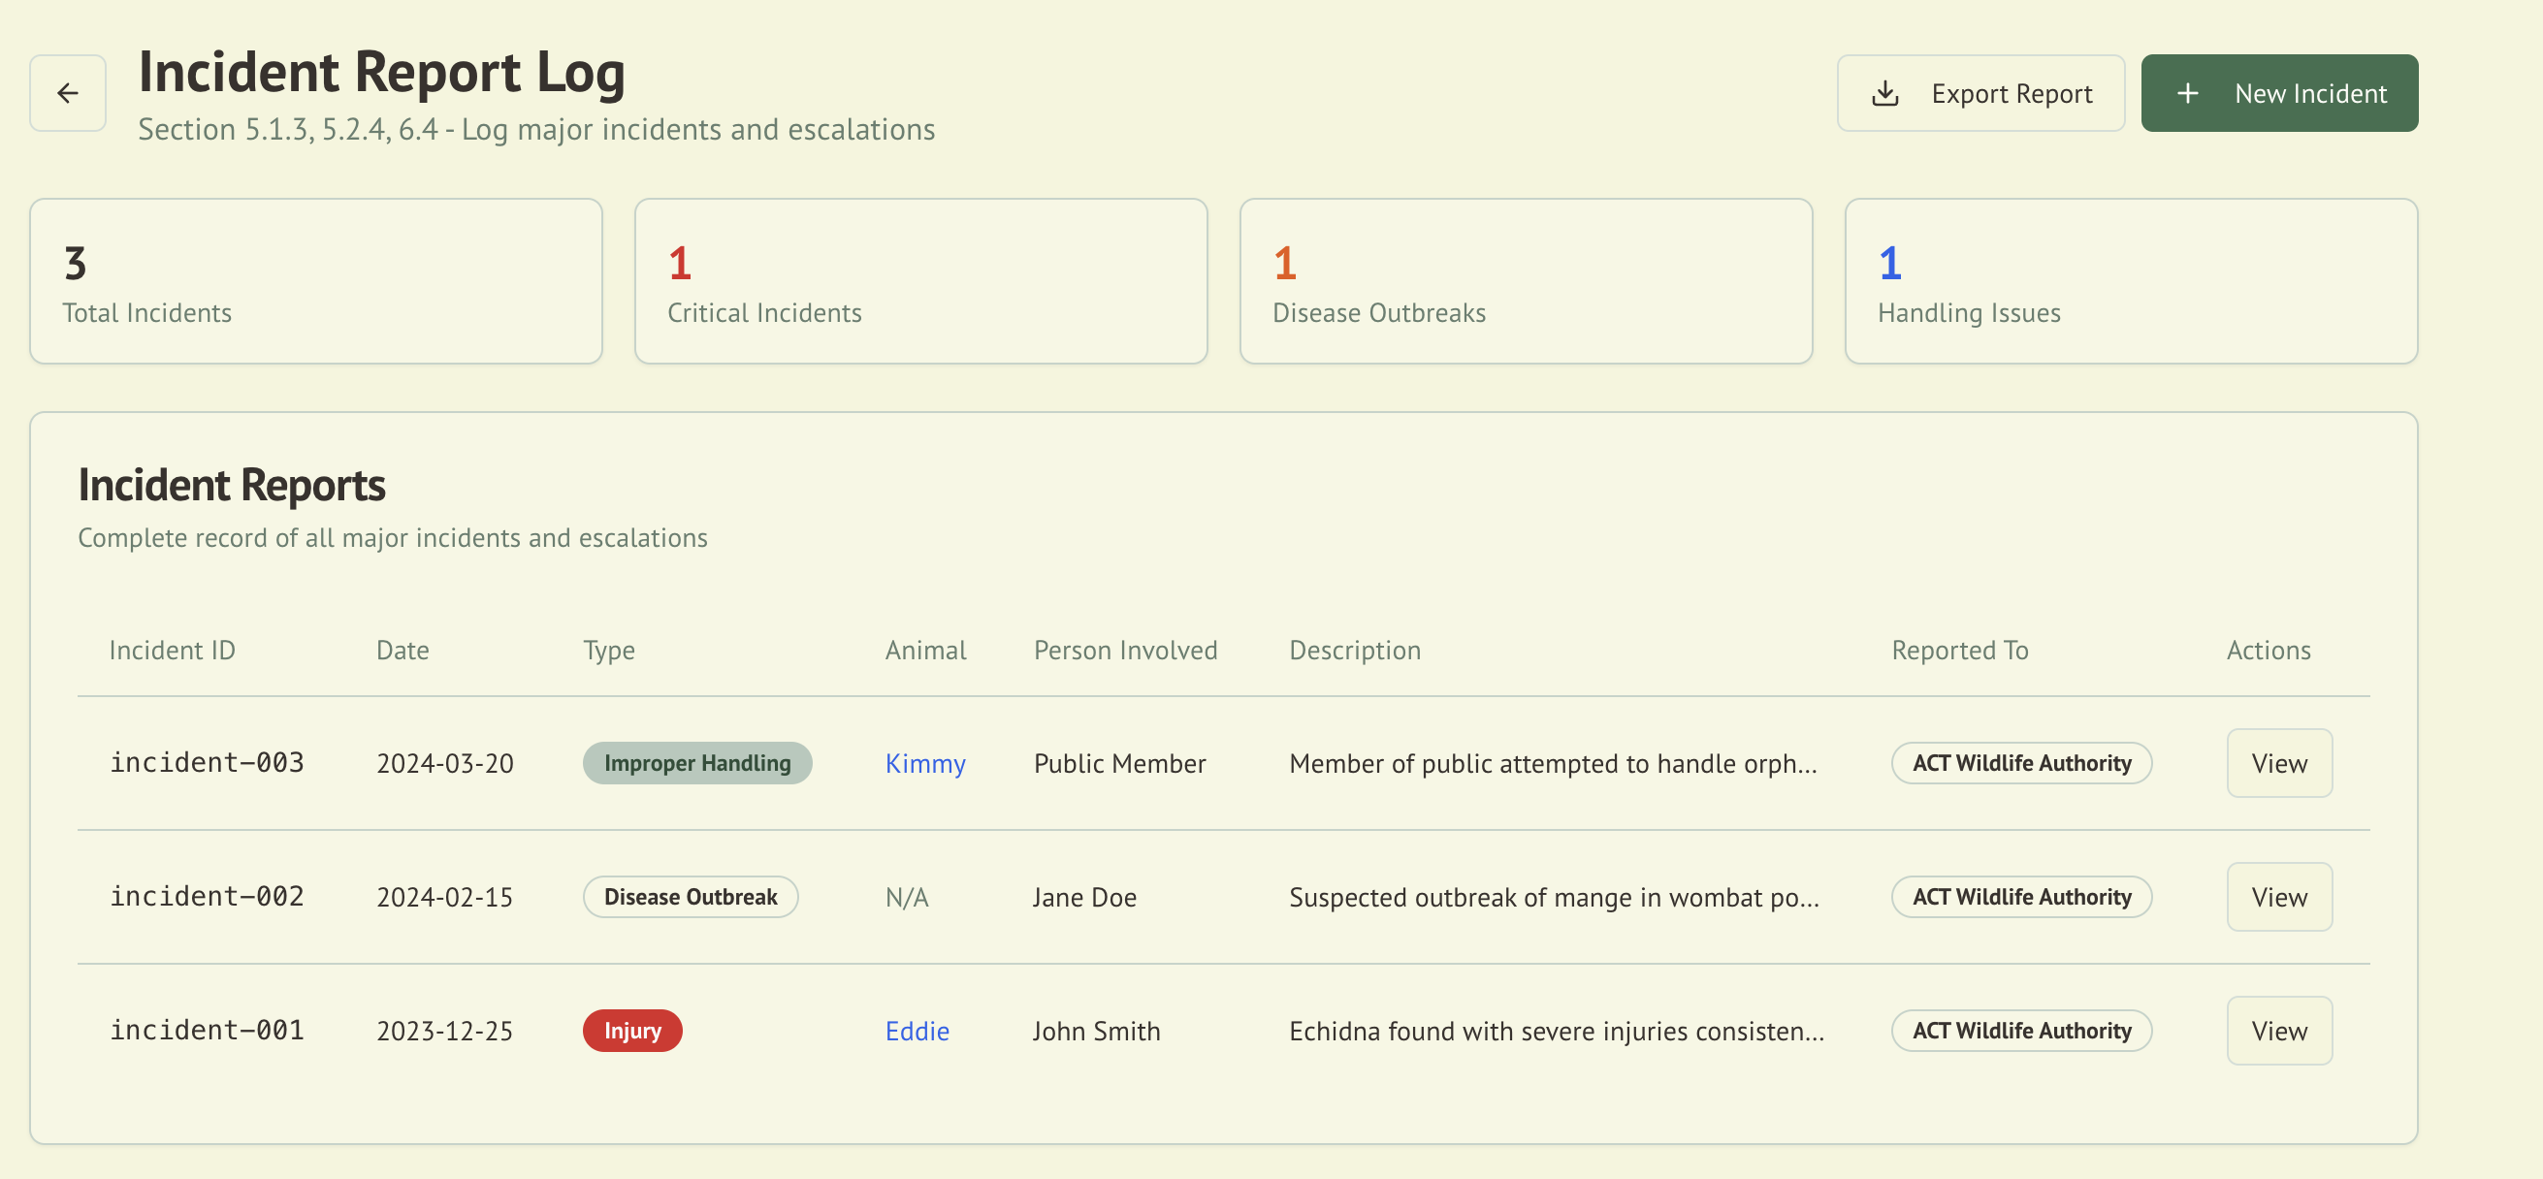Image resolution: width=2543 pixels, height=1179 pixels.
Task: Select the Disease Outbreak type badge
Action: [x=690, y=896]
